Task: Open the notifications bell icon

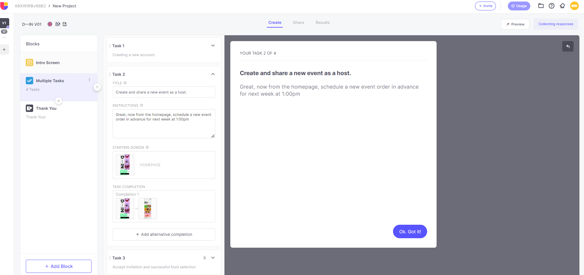Action: [562, 6]
